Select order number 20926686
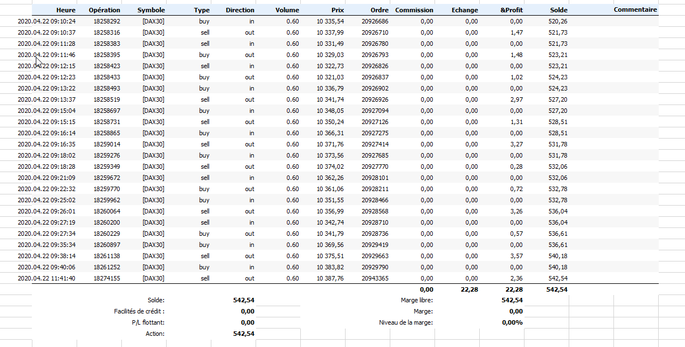The width and height of the screenshot is (685, 347). coord(375,21)
